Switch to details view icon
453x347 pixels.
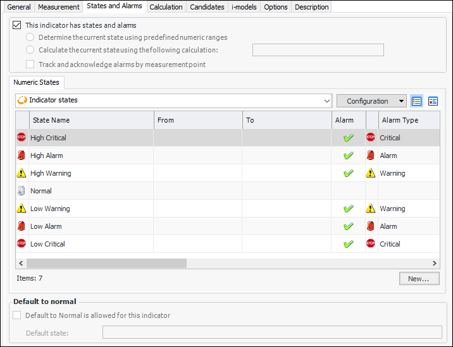click(x=433, y=101)
